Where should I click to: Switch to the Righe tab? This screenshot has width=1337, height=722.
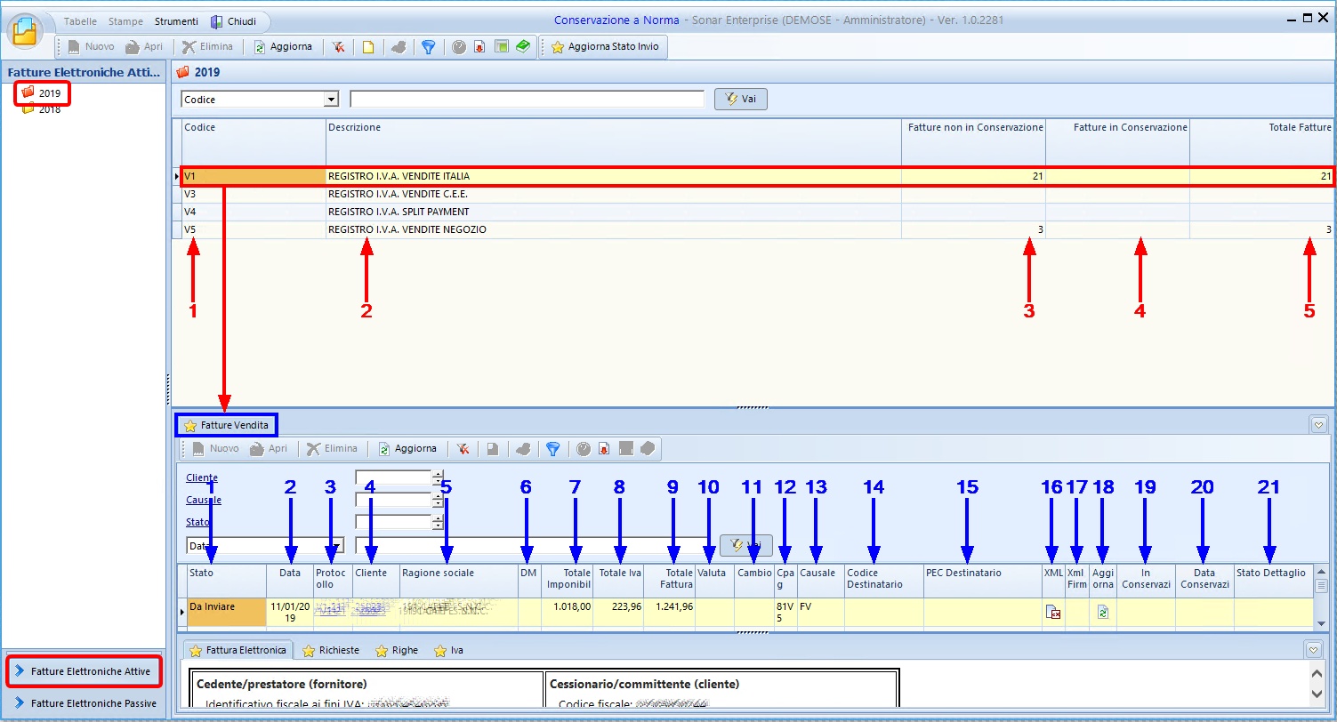point(397,651)
